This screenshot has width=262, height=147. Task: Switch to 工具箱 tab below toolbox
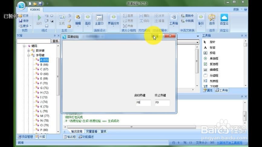tap(222, 90)
